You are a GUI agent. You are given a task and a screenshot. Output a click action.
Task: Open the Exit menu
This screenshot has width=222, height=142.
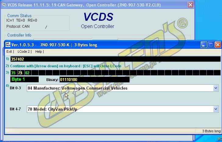point(9,51)
